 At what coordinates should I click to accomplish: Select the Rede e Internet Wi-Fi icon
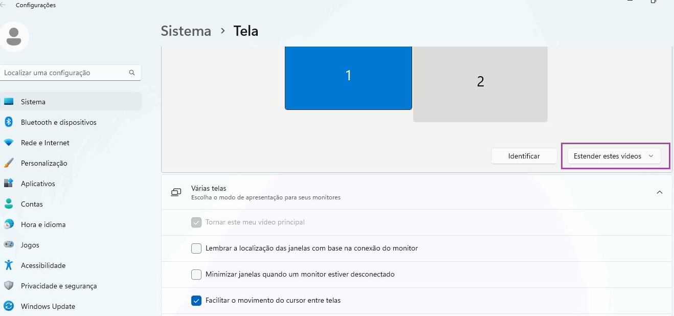[x=8, y=143]
